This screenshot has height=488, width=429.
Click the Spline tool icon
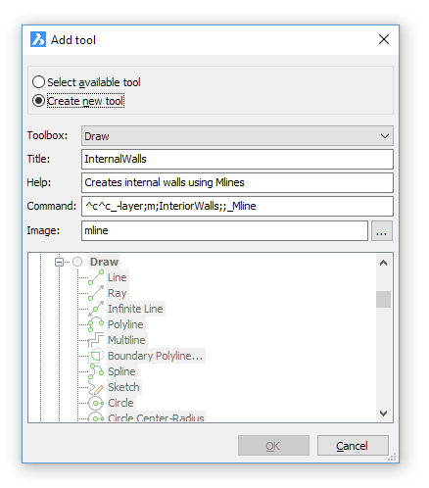pos(96,371)
